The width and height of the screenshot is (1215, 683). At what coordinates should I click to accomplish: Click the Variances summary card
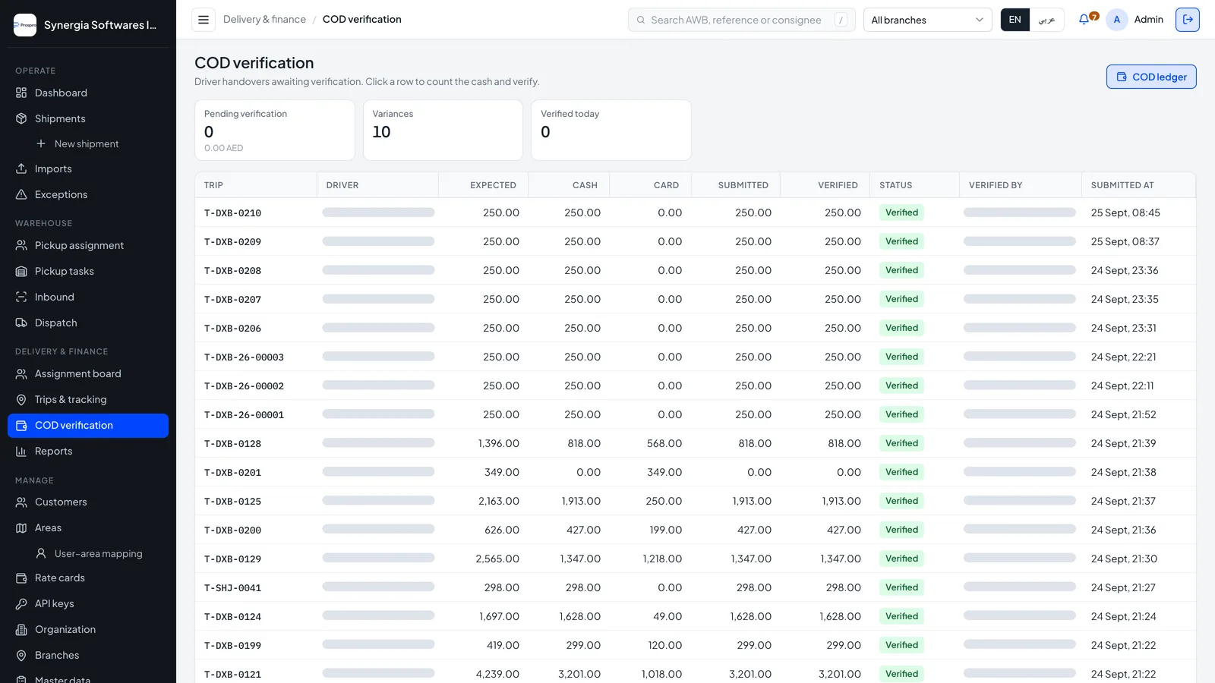443,130
